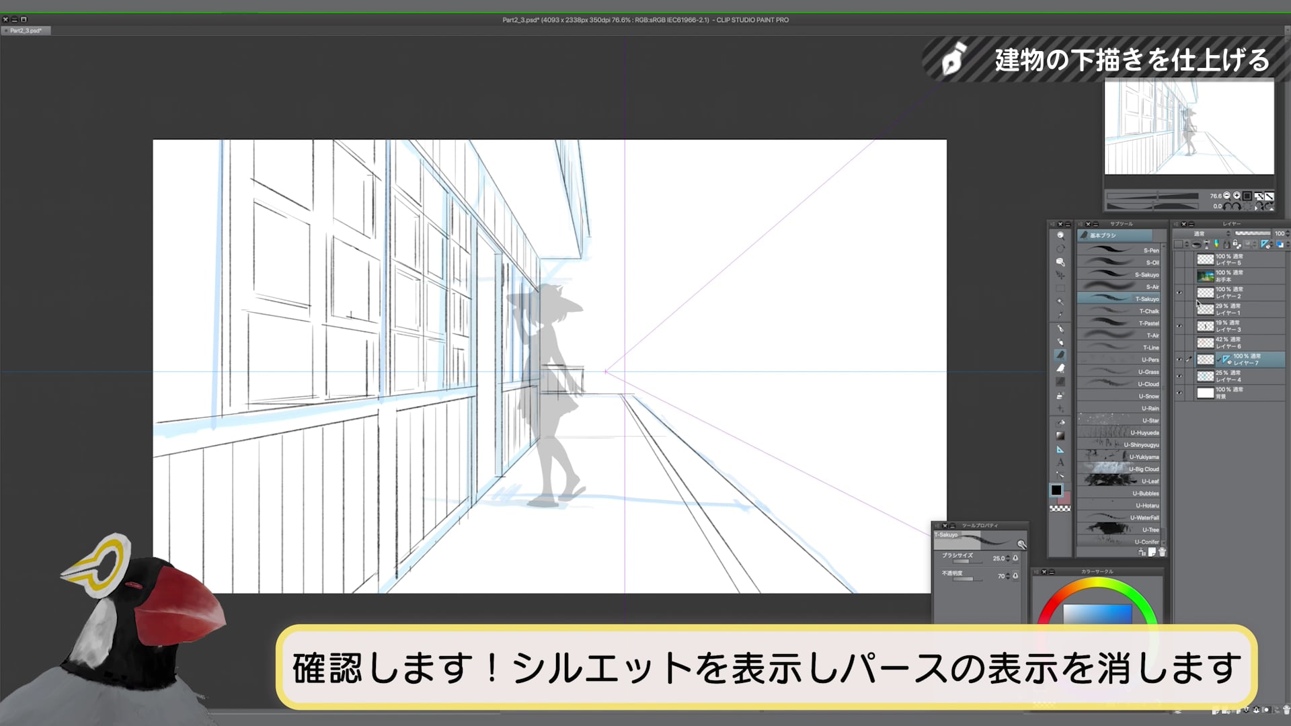Click the navigator preview thumbnail

1190,128
